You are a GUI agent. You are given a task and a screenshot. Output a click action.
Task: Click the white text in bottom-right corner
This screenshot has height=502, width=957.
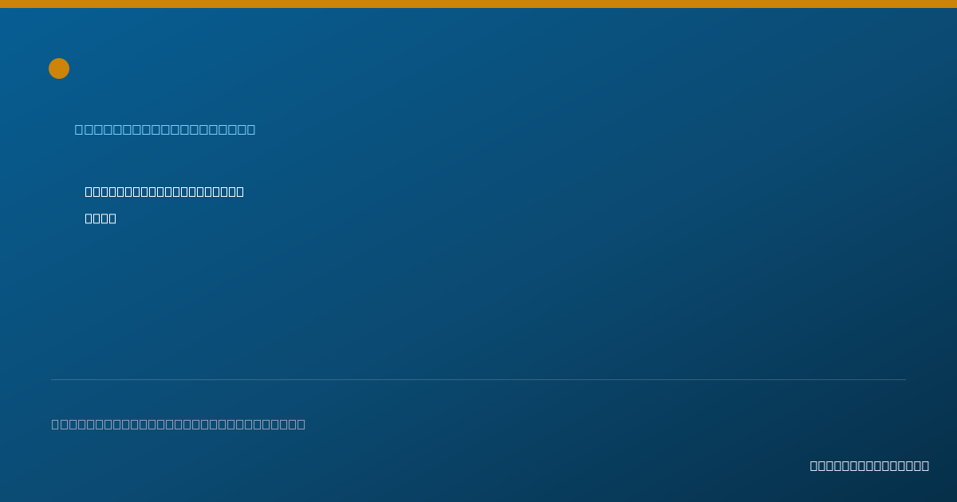869,465
